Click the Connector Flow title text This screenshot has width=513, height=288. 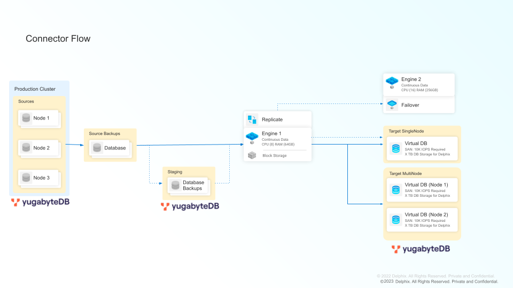coord(58,39)
